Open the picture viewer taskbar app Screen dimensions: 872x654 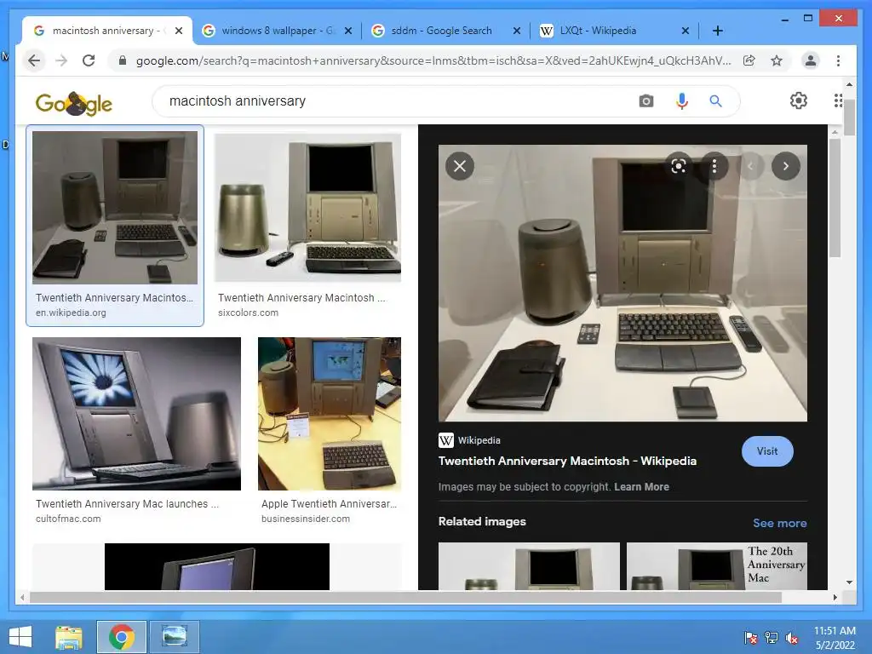174,637
